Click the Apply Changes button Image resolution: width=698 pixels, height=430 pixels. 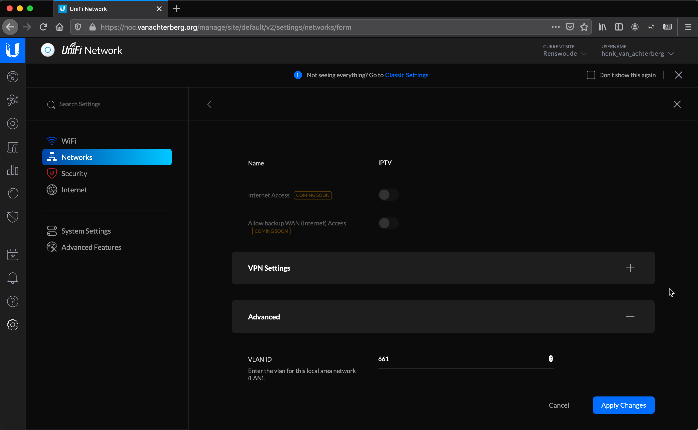tap(623, 405)
